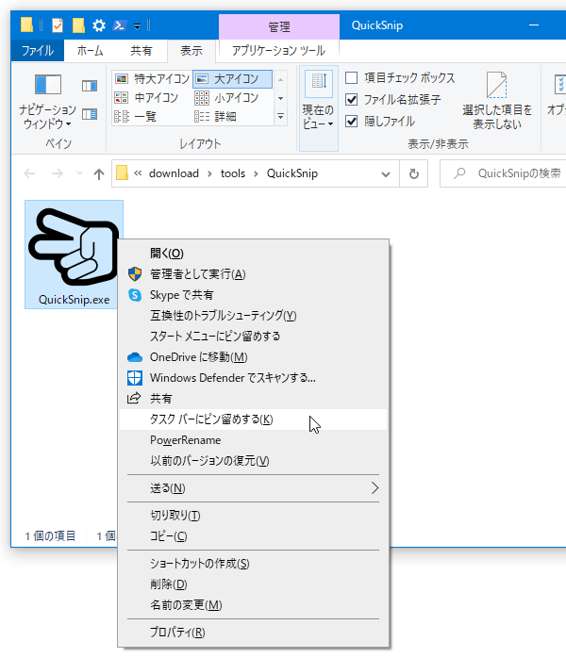
Task: Go up one folder level
Action: (99, 173)
